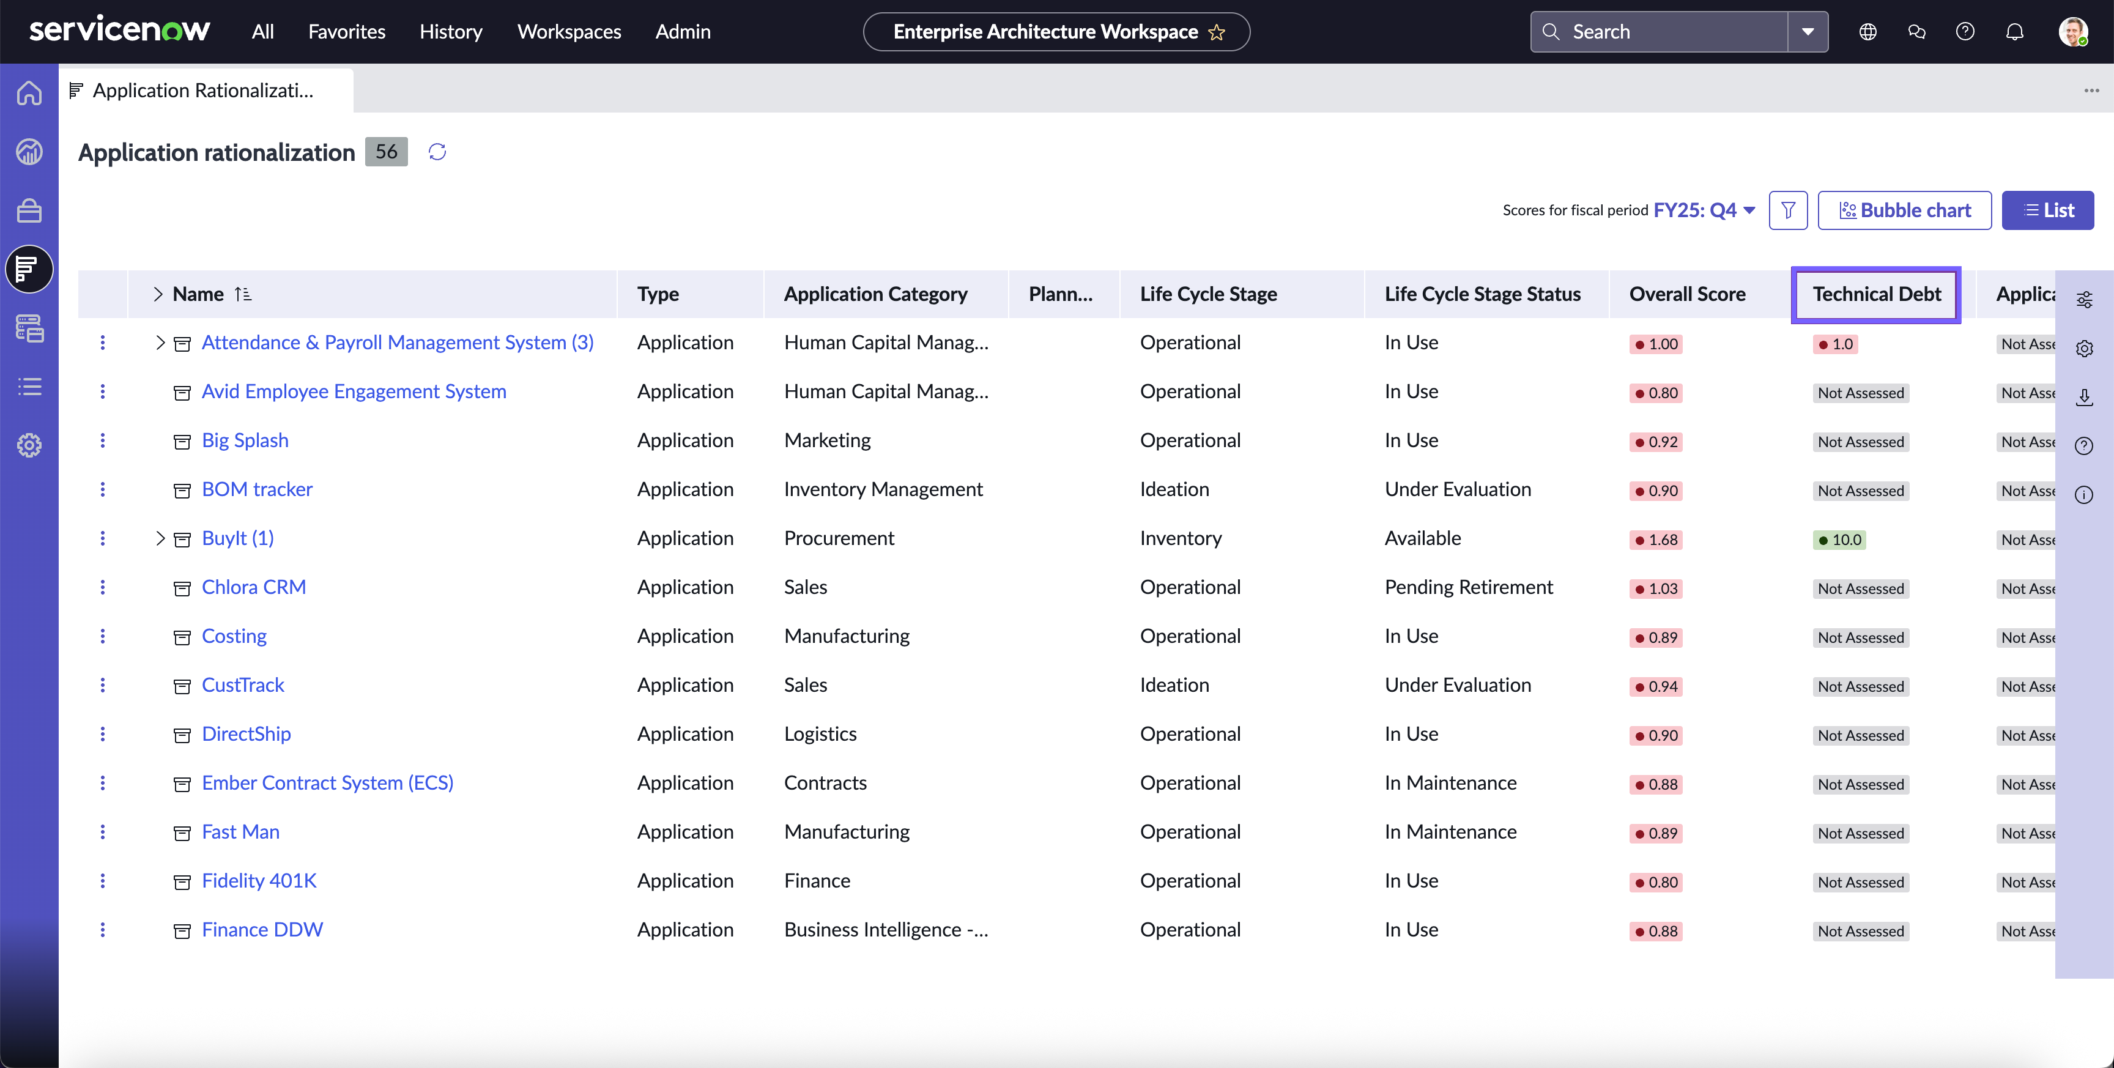Click the global Search input field
Screen dimensions: 2114x1068
pos(1660,32)
